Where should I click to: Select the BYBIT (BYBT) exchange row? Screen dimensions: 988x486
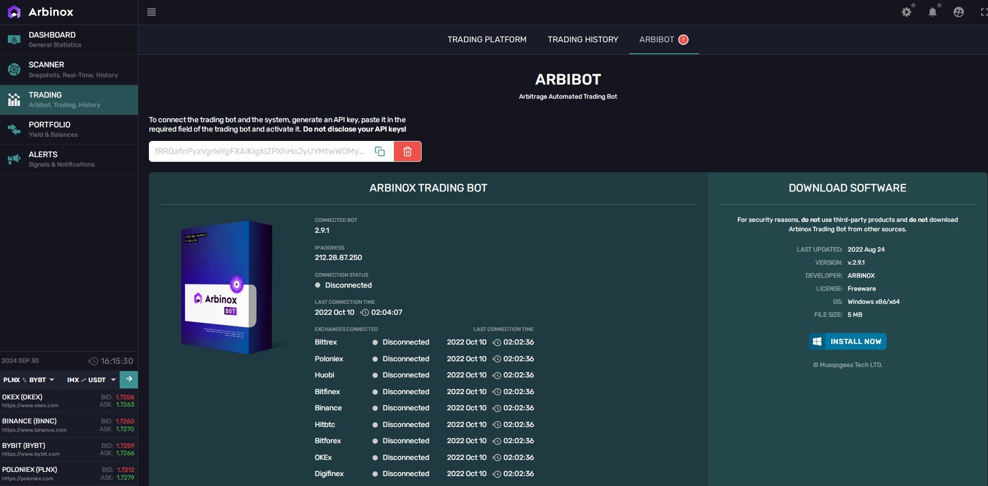pyautogui.click(x=69, y=449)
